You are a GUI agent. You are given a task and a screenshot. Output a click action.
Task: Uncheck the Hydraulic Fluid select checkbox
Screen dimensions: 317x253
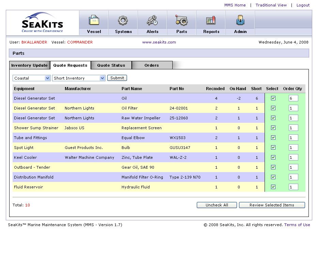point(273,187)
